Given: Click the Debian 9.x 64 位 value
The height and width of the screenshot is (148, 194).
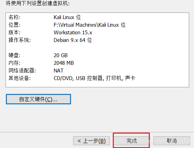Looking at the screenshot, I should click(x=73, y=40).
